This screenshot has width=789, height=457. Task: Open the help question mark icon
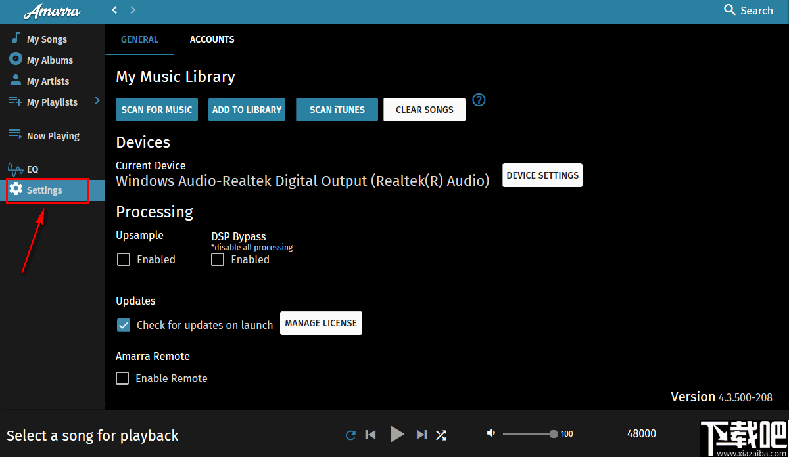click(479, 100)
